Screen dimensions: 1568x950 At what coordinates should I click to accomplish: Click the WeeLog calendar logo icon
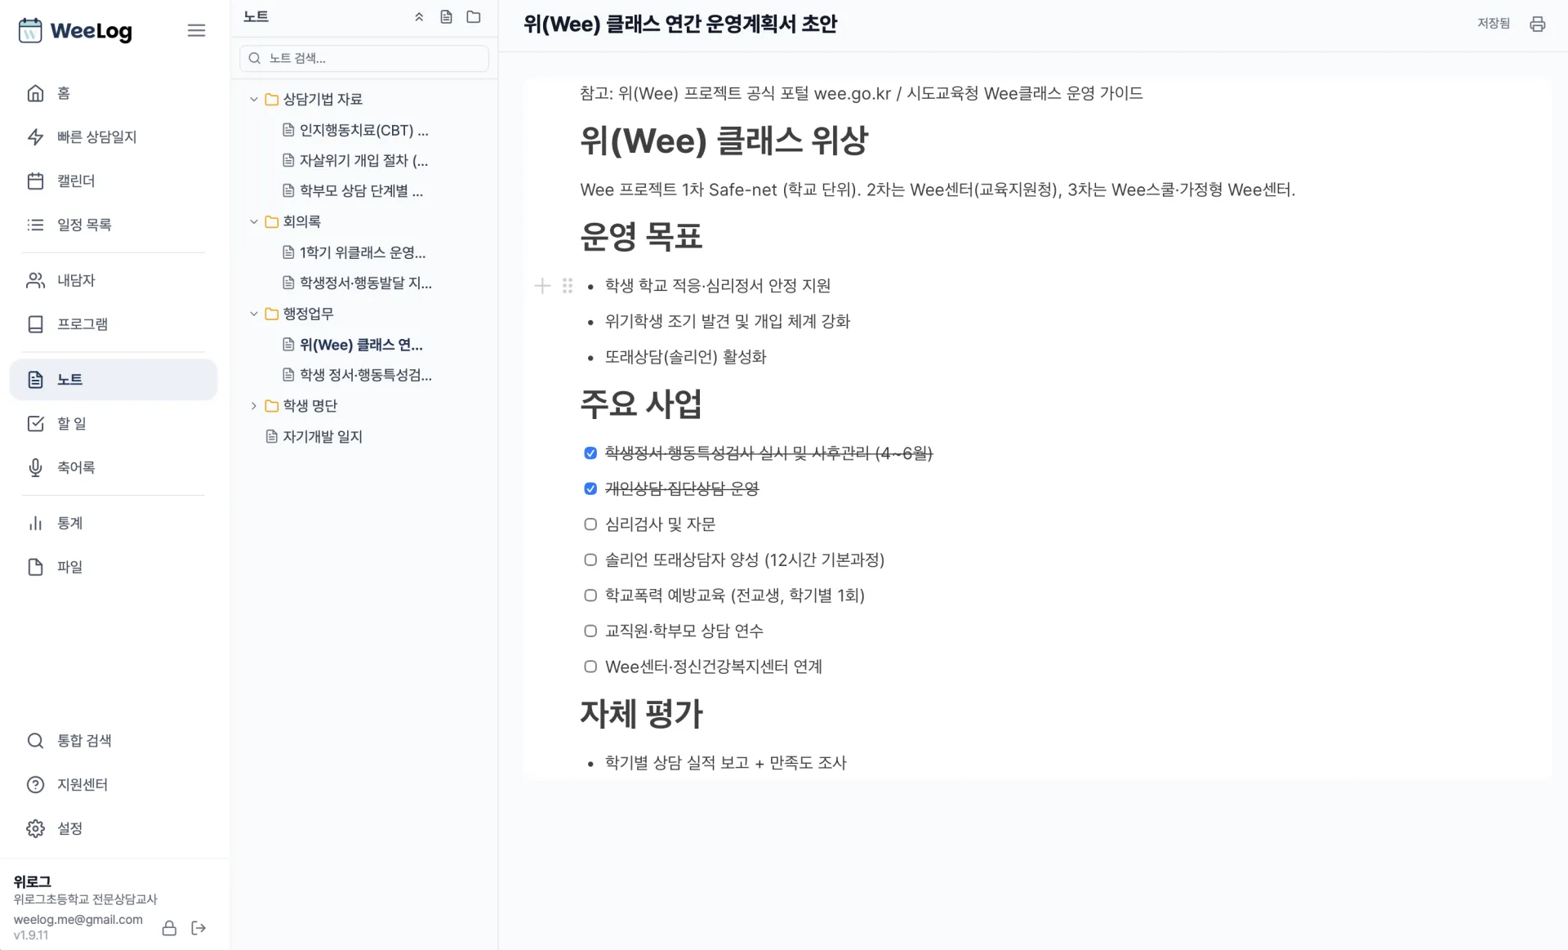coord(30,30)
